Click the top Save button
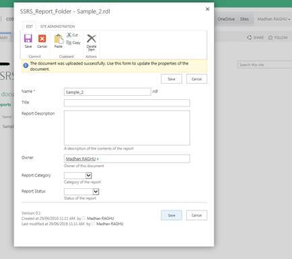The image size is (292, 259). pyautogui.click(x=172, y=79)
